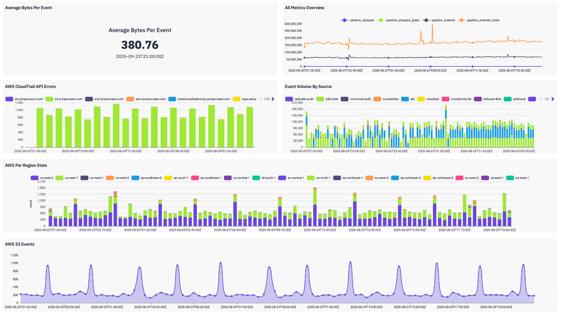
Task: Show next legend page in Event Volume By Source
Action: click(x=553, y=99)
